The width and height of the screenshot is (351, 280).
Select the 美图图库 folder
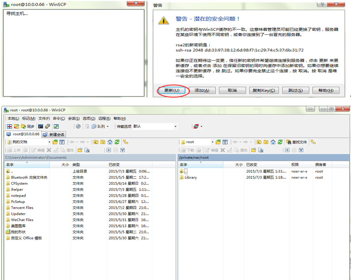point(16,226)
